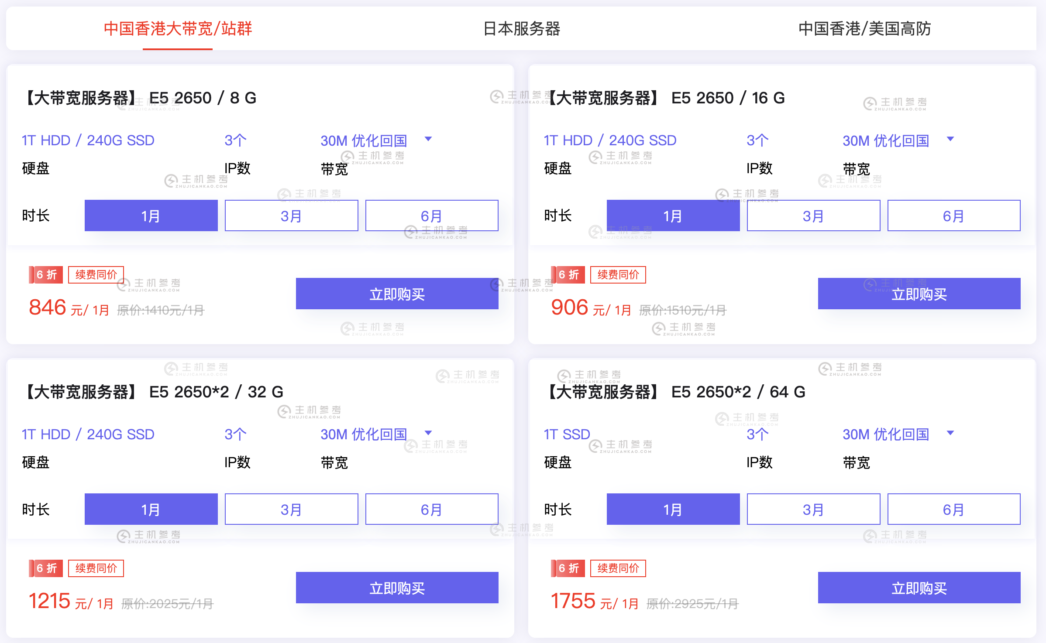Choose 3月 duration on the 16 G card

[x=813, y=215]
